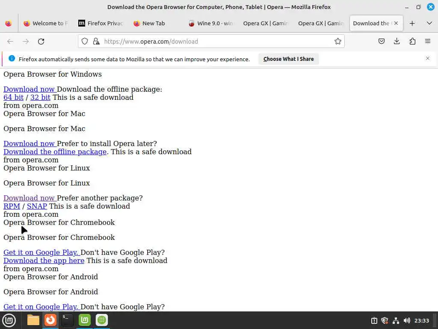The image size is (438, 329).
Task: Click Download now for Linux
Action: pyautogui.click(x=30, y=198)
